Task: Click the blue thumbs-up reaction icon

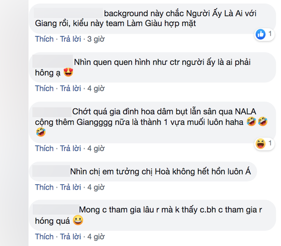Action: point(261,34)
